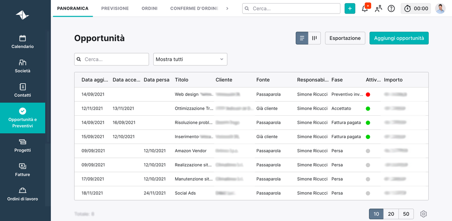Show 20 rows per page
Image resolution: width=452 pixels, height=221 pixels.
point(391,214)
